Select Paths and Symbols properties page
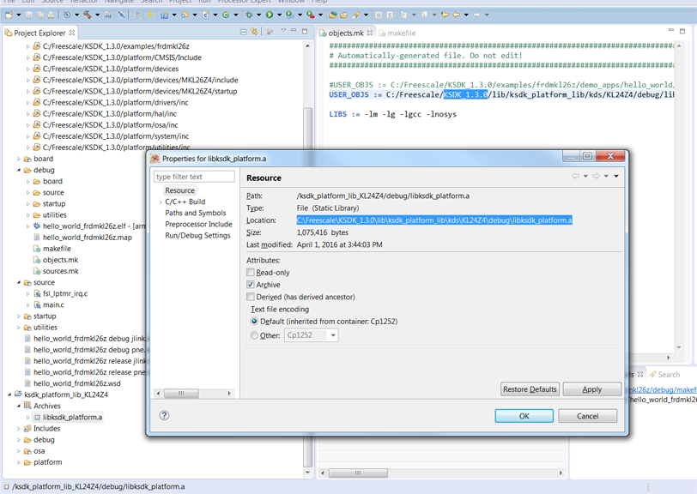The width and height of the screenshot is (697, 494). pyautogui.click(x=196, y=213)
